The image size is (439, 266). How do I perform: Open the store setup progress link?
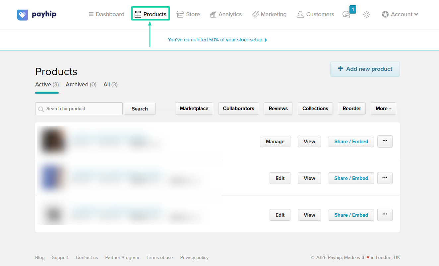218,40
